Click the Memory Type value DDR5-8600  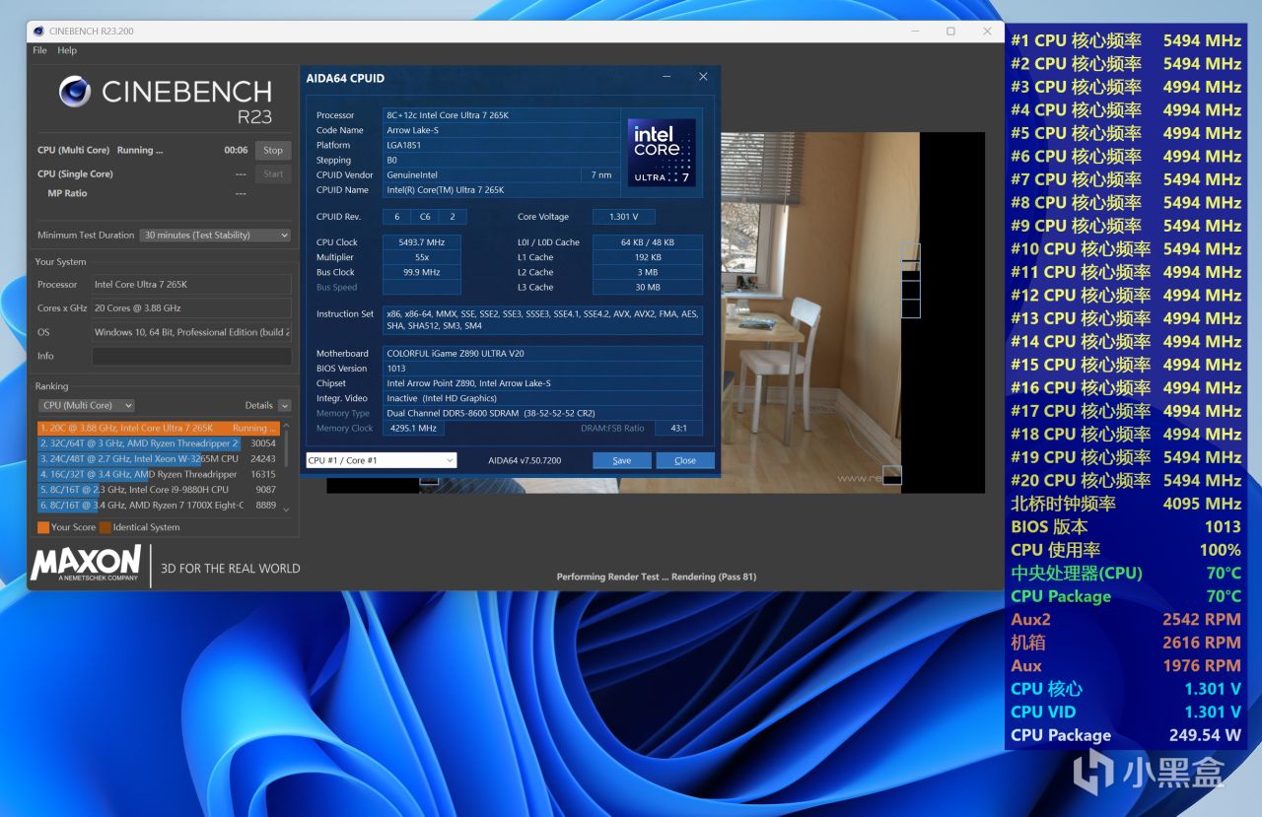pyautogui.click(x=542, y=414)
